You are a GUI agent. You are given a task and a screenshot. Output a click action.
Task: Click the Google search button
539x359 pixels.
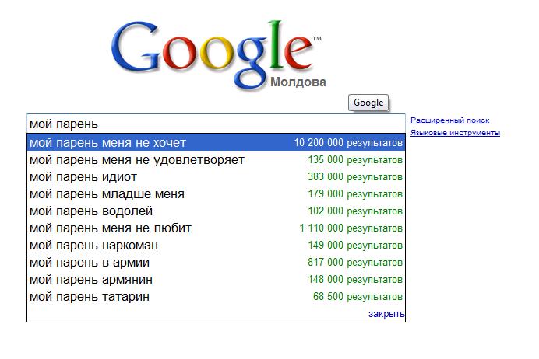[x=368, y=103]
